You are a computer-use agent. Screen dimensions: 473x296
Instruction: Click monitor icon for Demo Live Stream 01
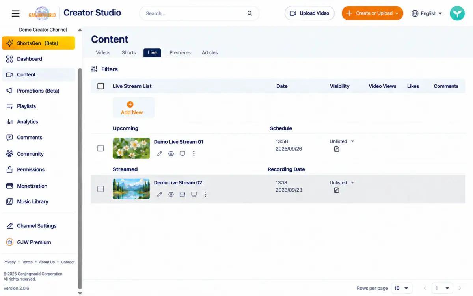(182, 154)
